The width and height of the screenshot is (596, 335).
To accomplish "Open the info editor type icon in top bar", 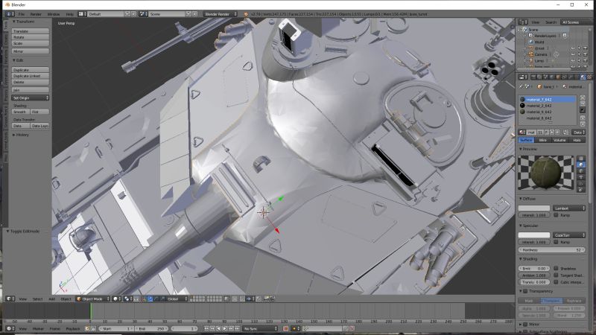I will click(10, 14).
